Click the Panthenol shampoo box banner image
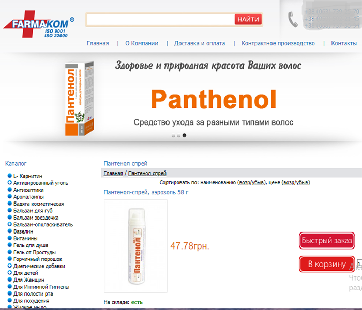Viewport: 362px width, 310px height. click(79, 99)
